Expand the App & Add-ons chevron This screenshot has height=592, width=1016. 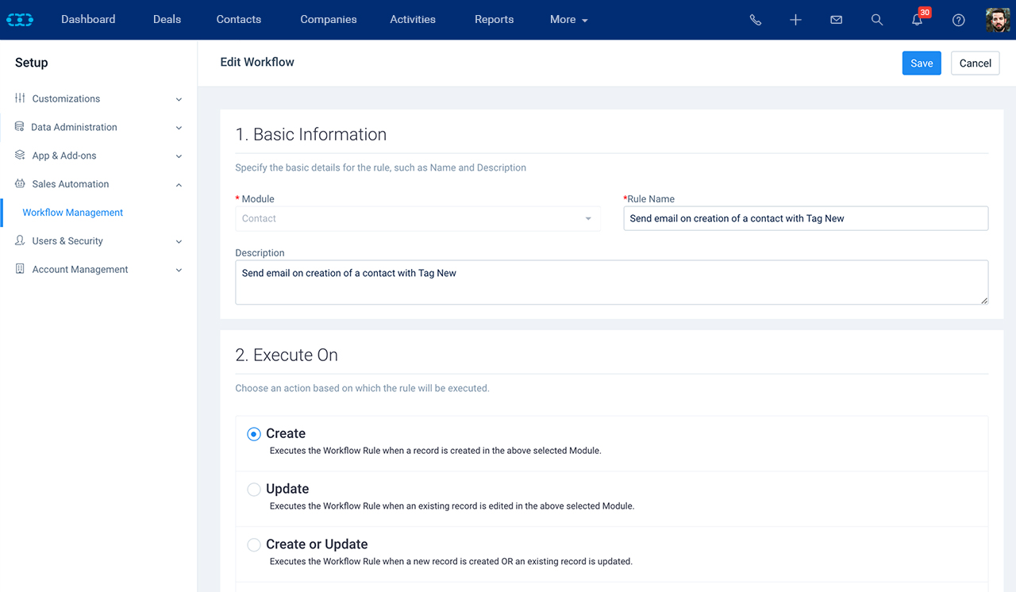pos(179,156)
